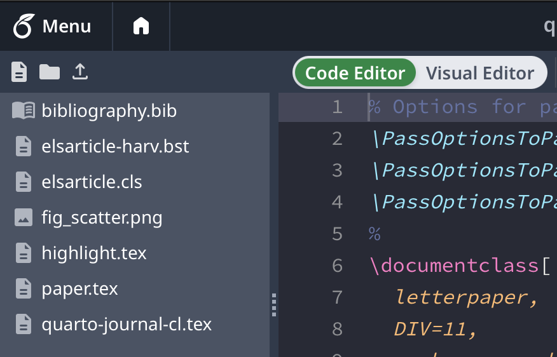This screenshot has height=357, width=557.
Task: Click the document icon beside elsarticle.cls
Action: coord(24,182)
